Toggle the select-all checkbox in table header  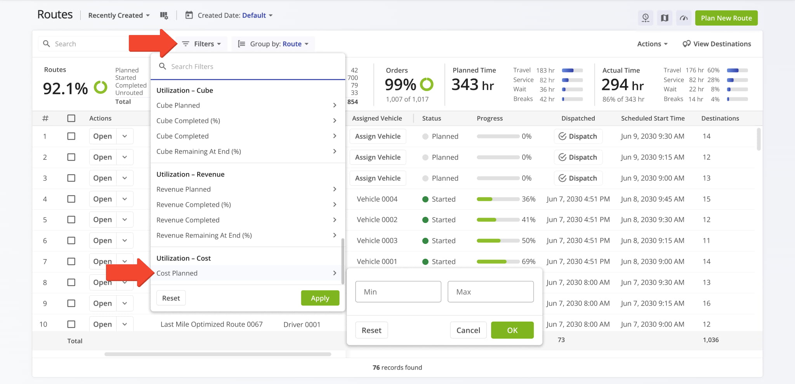(x=71, y=118)
